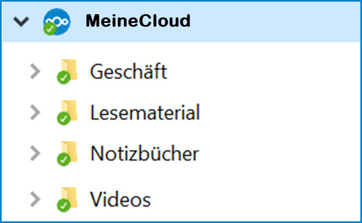The height and width of the screenshot is (223, 362).
Task: Collapse the MeineCloud tree node
Action: 22,22
